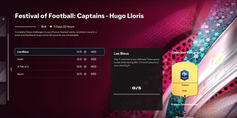Click the completion circle of Spurs objective
This screenshot has width=237, height=118.
pos(99,74)
